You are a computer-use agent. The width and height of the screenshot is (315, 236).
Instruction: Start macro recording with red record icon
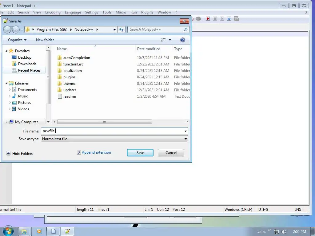click(208, 19)
